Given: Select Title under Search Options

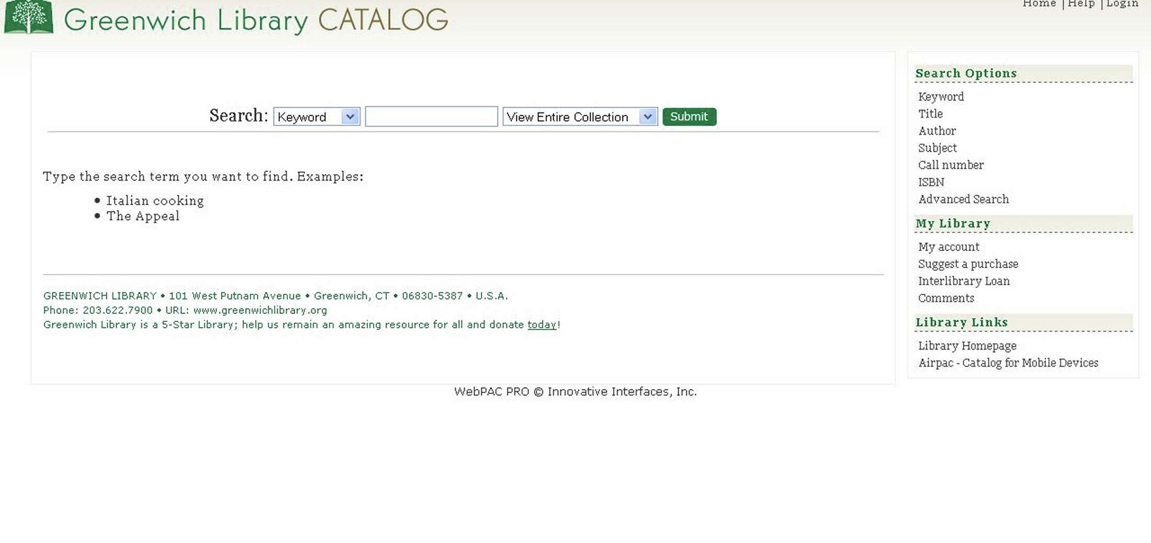Looking at the screenshot, I should [931, 114].
